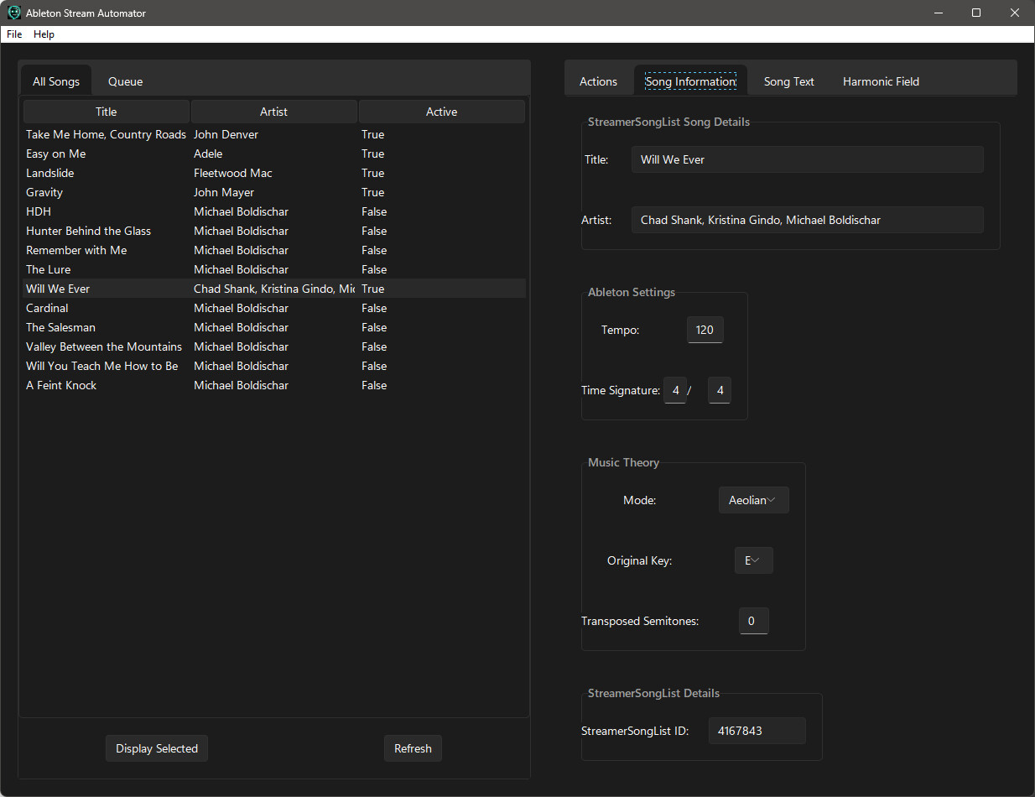Click the artist cell Adele

(x=208, y=154)
